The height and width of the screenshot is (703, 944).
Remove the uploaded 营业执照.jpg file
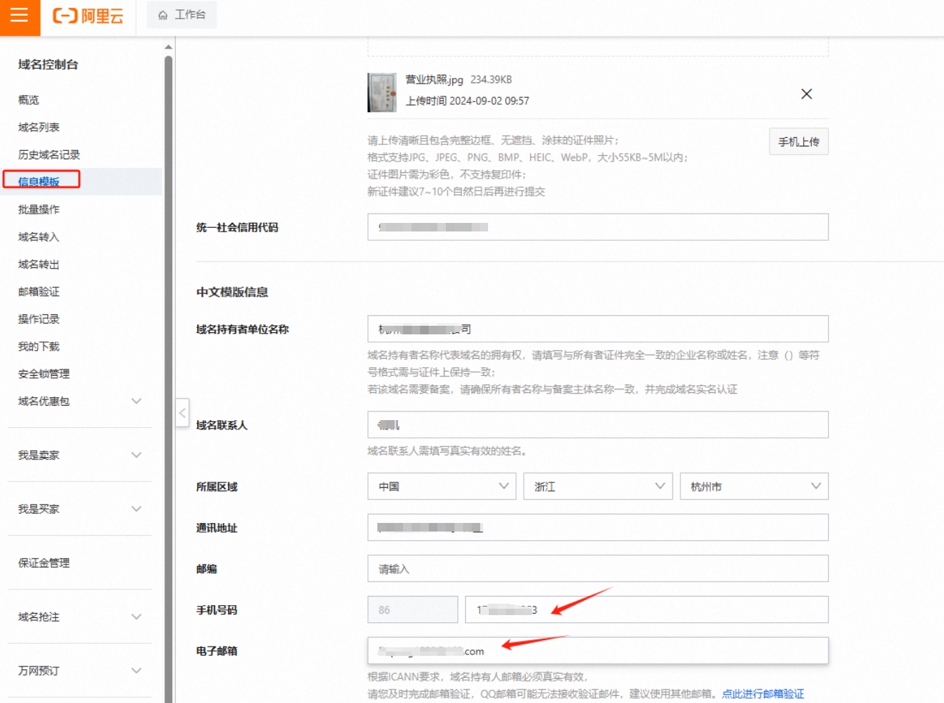tap(806, 94)
